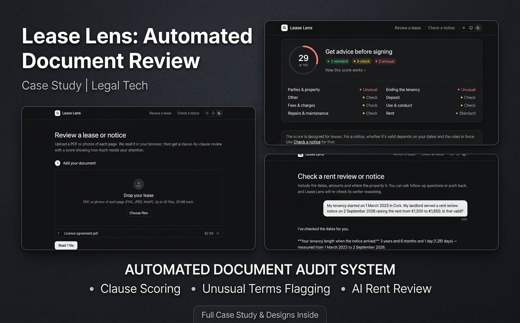This screenshot has width=520, height=323.
Task: Click the upload arrow icon above Drop your lease
Action: [x=139, y=184]
